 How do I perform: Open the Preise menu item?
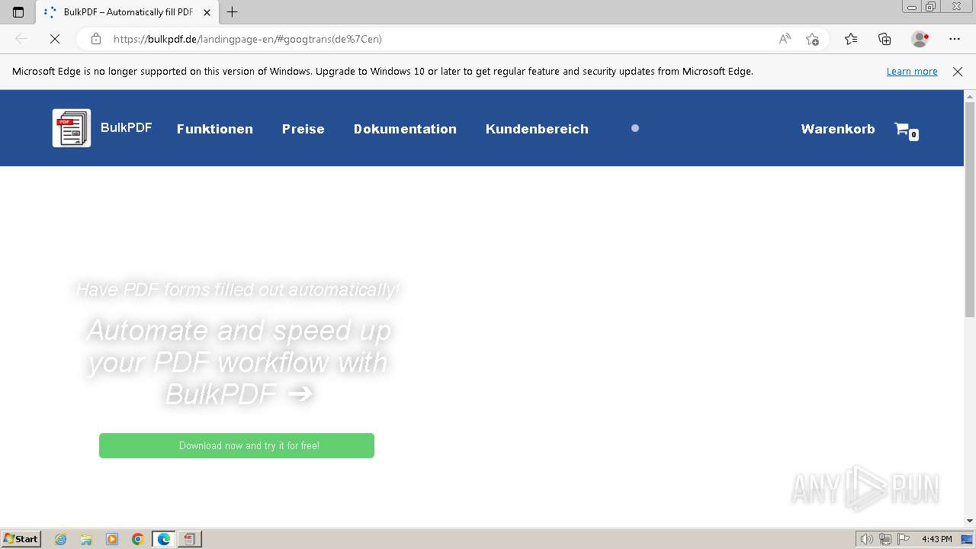pyautogui.click(x=303, y=129)
